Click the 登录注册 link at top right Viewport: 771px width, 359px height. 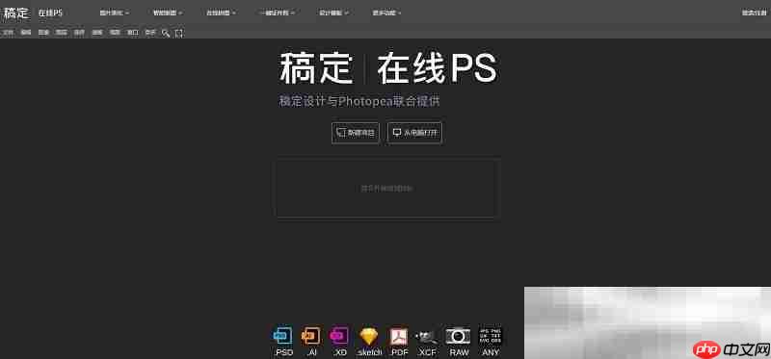[754, 13]
